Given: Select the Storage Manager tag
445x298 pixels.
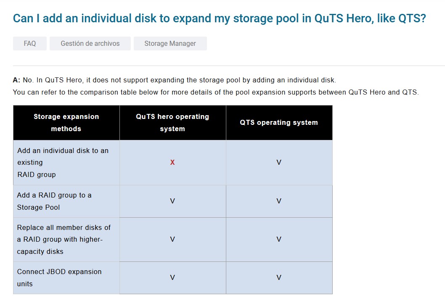Looking at the screenshot, I should (170, 44).
